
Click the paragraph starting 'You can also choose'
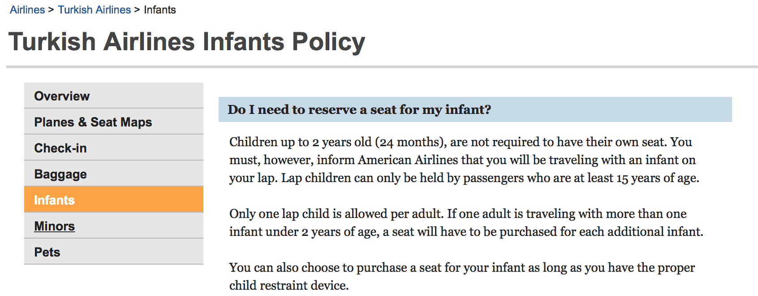point(461,276)
